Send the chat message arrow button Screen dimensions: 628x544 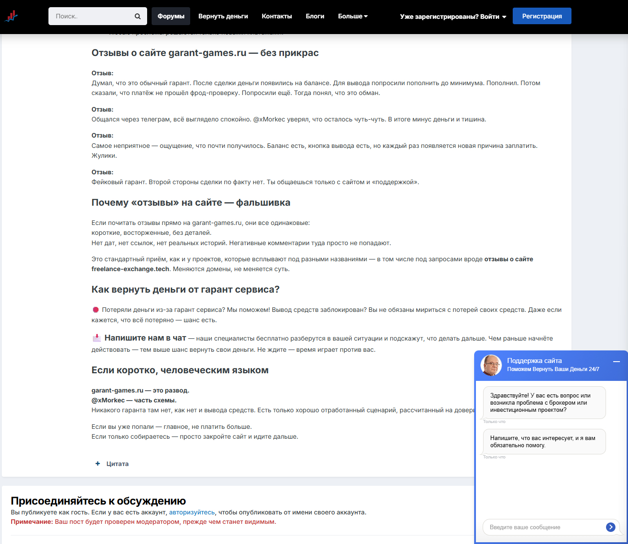611,527
